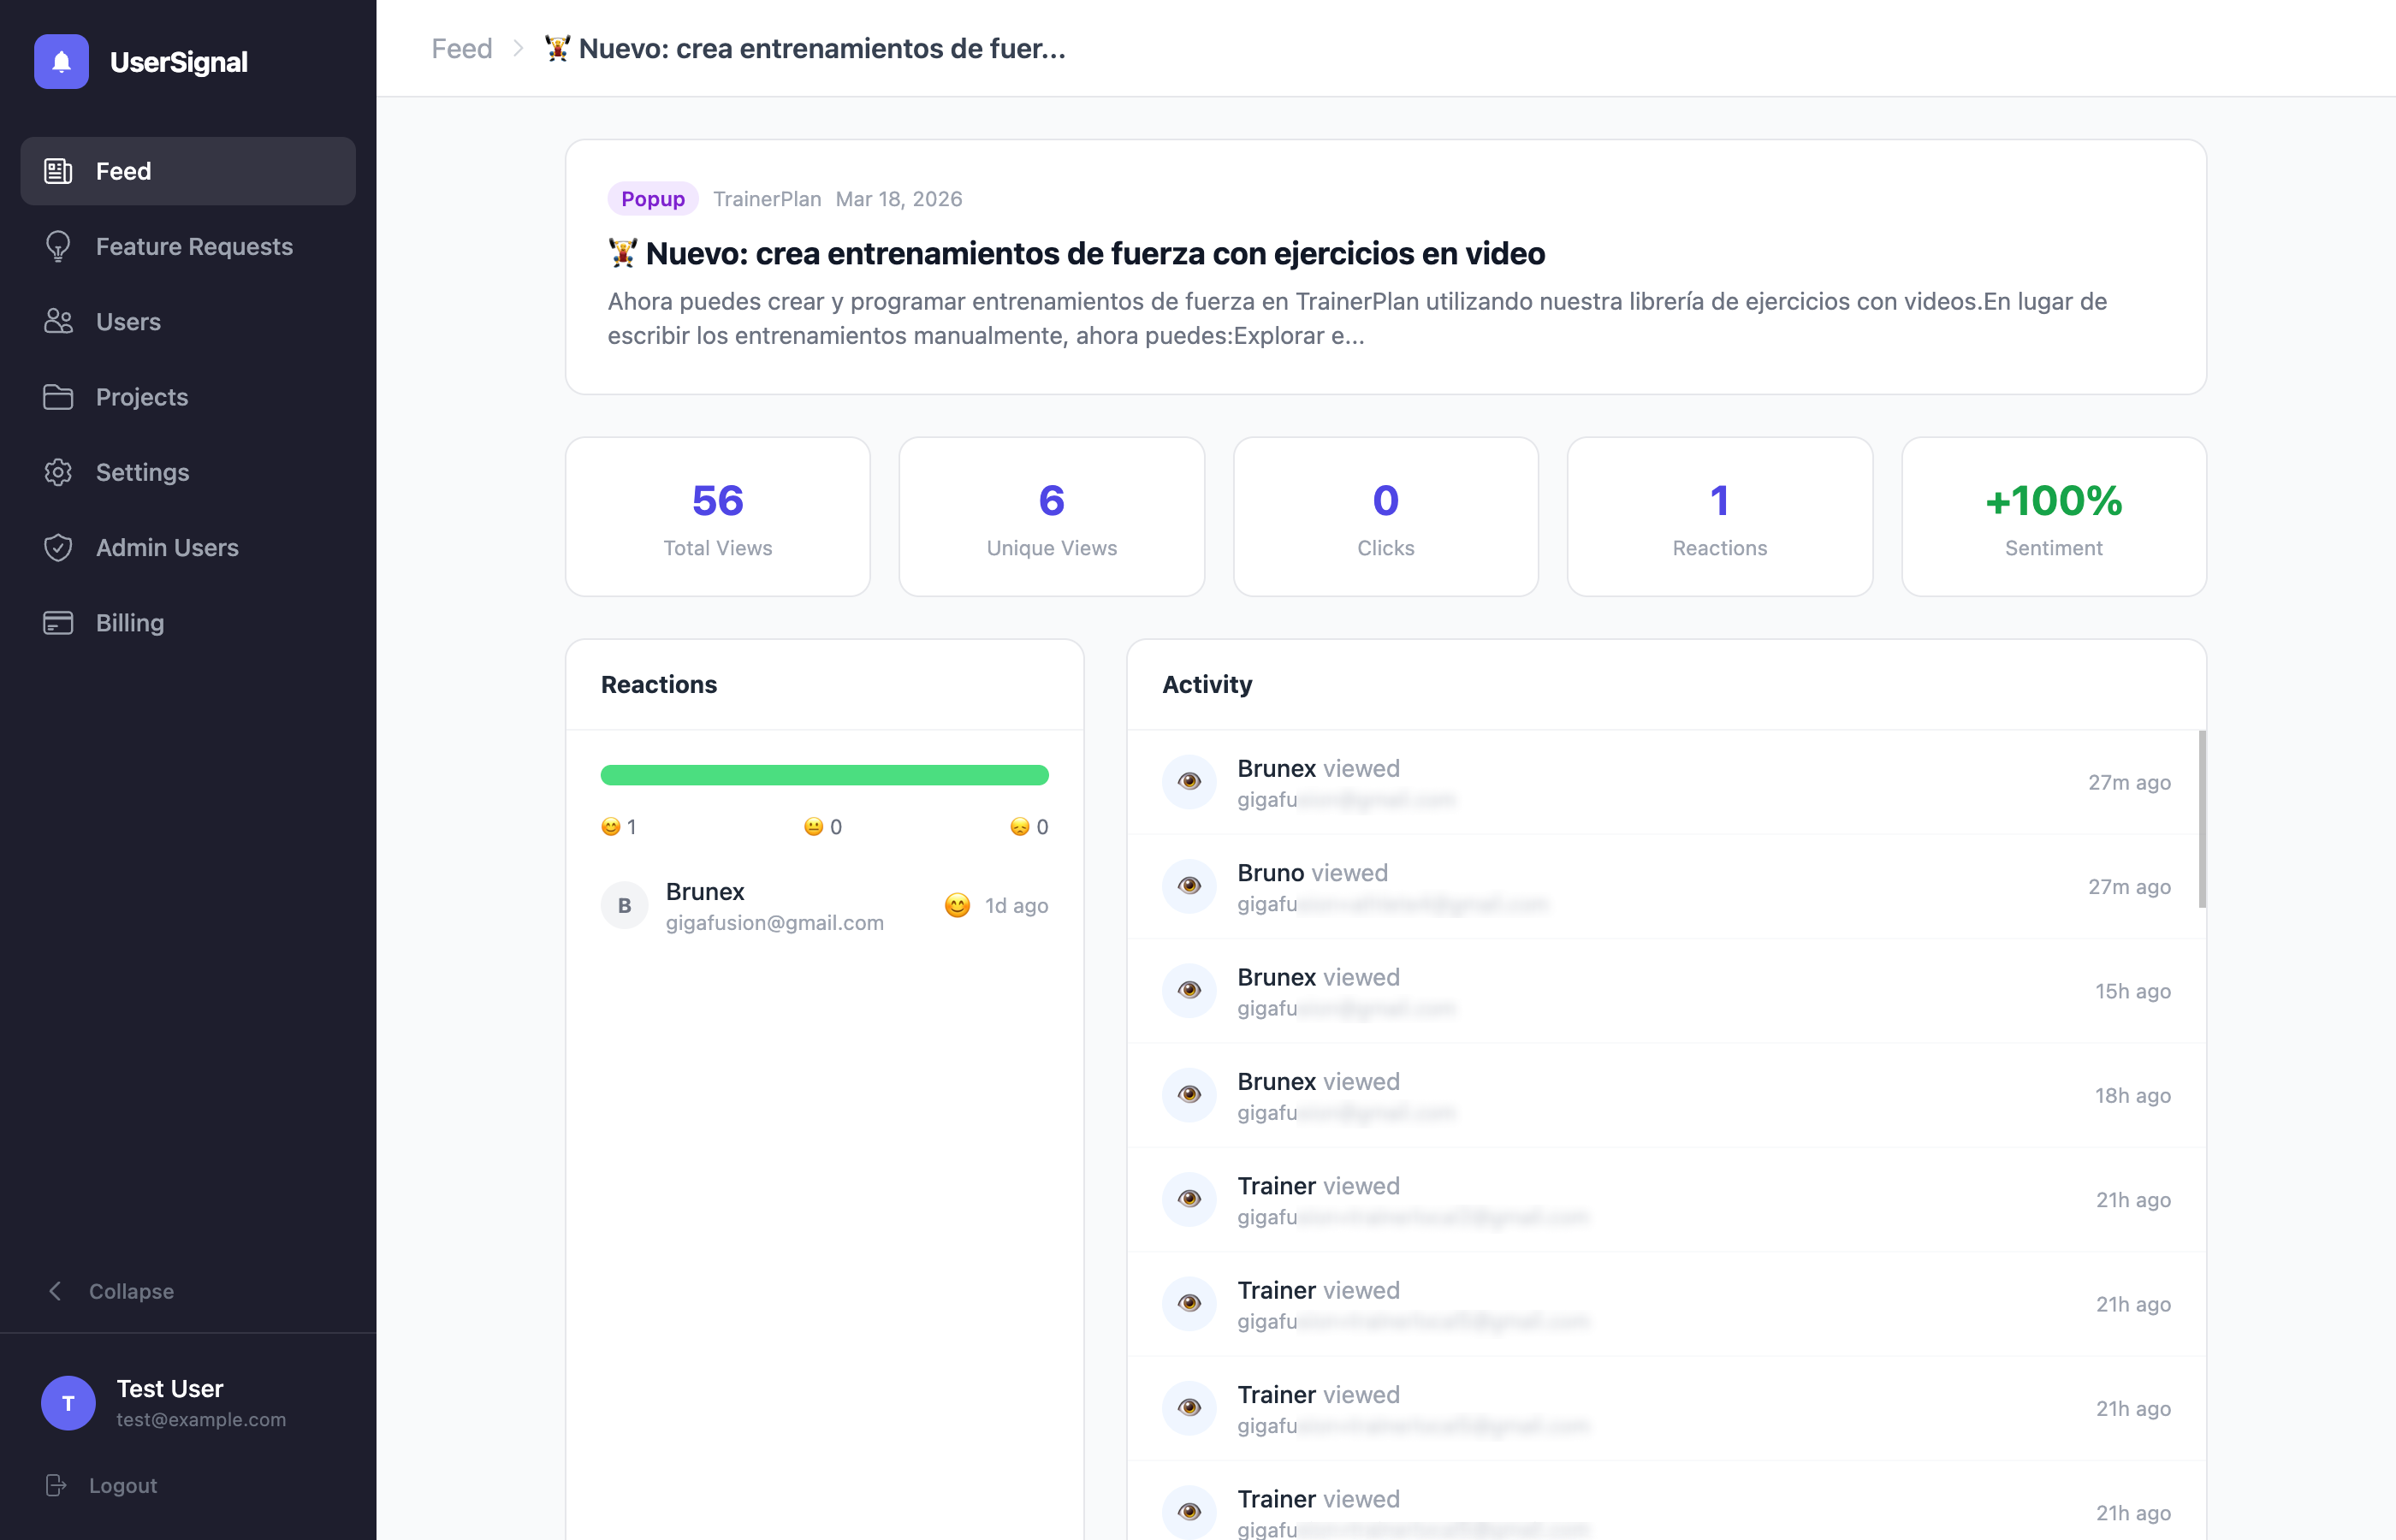Click the Projects folder icon

pos(58,397)
